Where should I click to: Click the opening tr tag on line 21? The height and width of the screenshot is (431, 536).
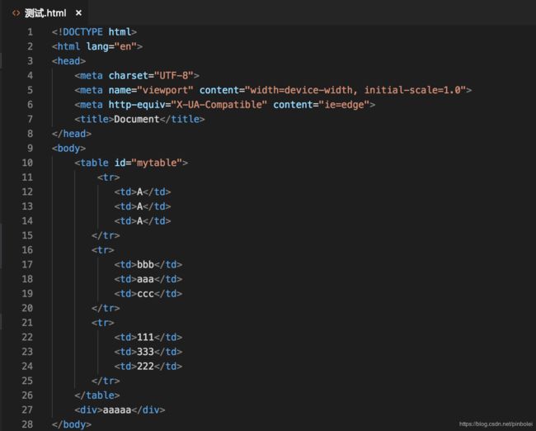(103, 323)
